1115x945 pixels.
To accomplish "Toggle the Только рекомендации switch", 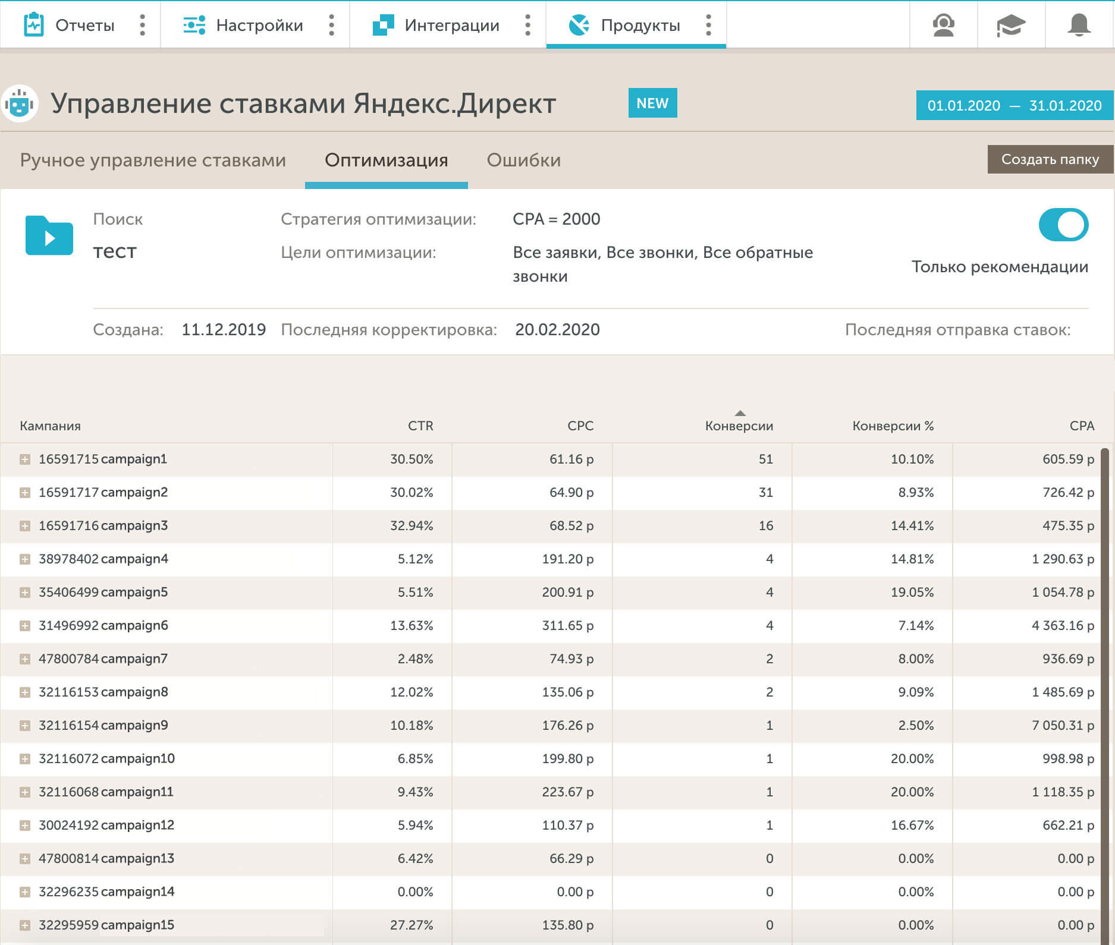I will (x=1063, y=225).
